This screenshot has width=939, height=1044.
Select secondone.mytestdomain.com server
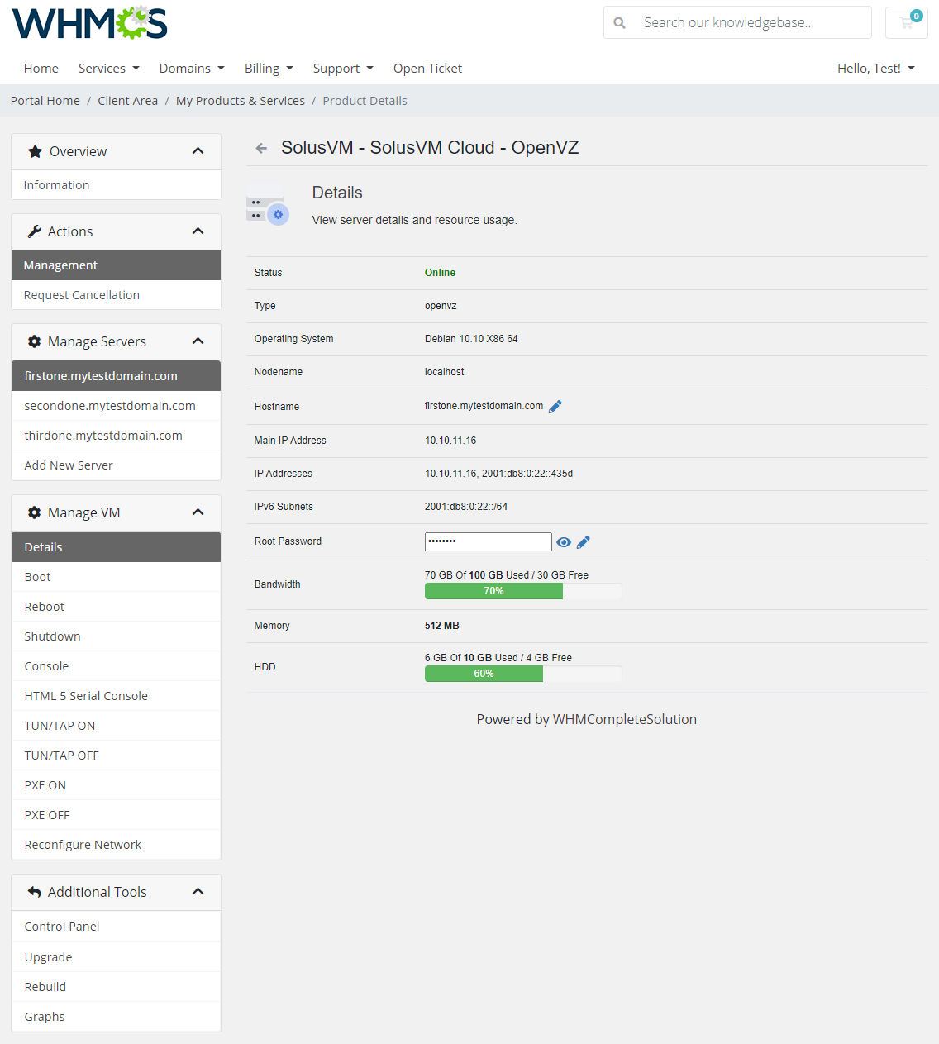tap(110, 406)
